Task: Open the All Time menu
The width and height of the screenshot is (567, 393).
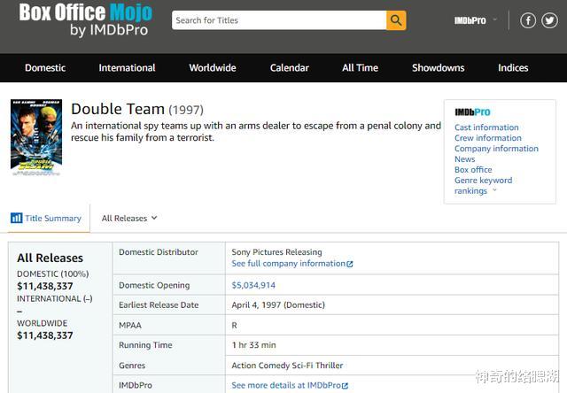Action: point(361,67)
